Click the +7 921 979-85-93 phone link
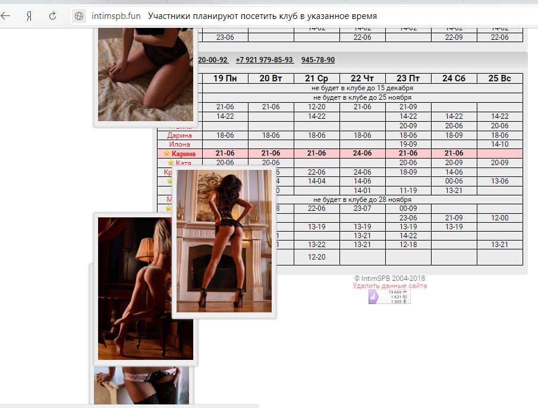Viewport: 538px width, 408px height. (x=264, y=60)
